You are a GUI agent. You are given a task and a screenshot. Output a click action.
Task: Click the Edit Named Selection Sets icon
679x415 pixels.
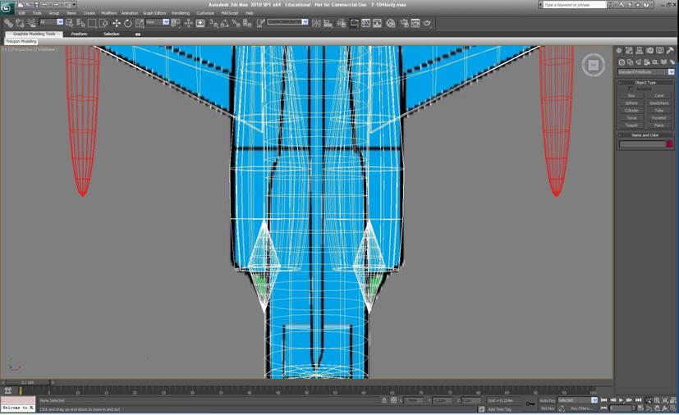coord(261,23)
